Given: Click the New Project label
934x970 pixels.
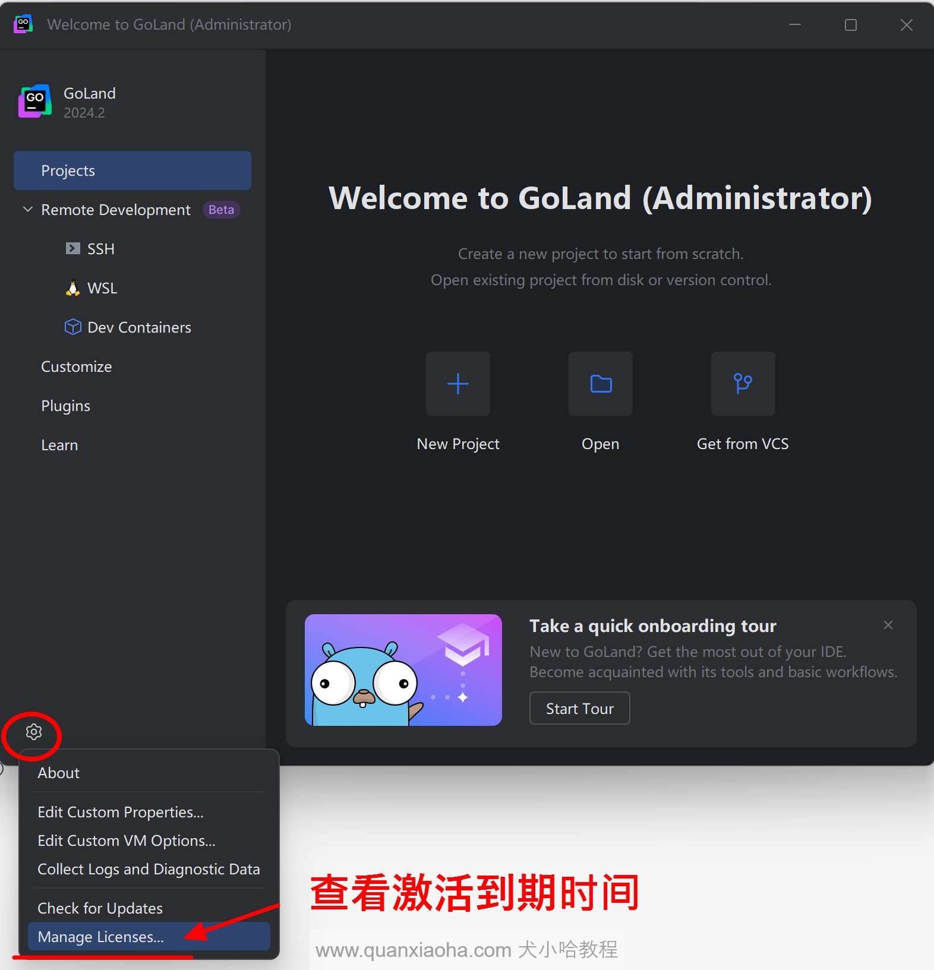Looking at the screenshot, I should coord(458,444).
